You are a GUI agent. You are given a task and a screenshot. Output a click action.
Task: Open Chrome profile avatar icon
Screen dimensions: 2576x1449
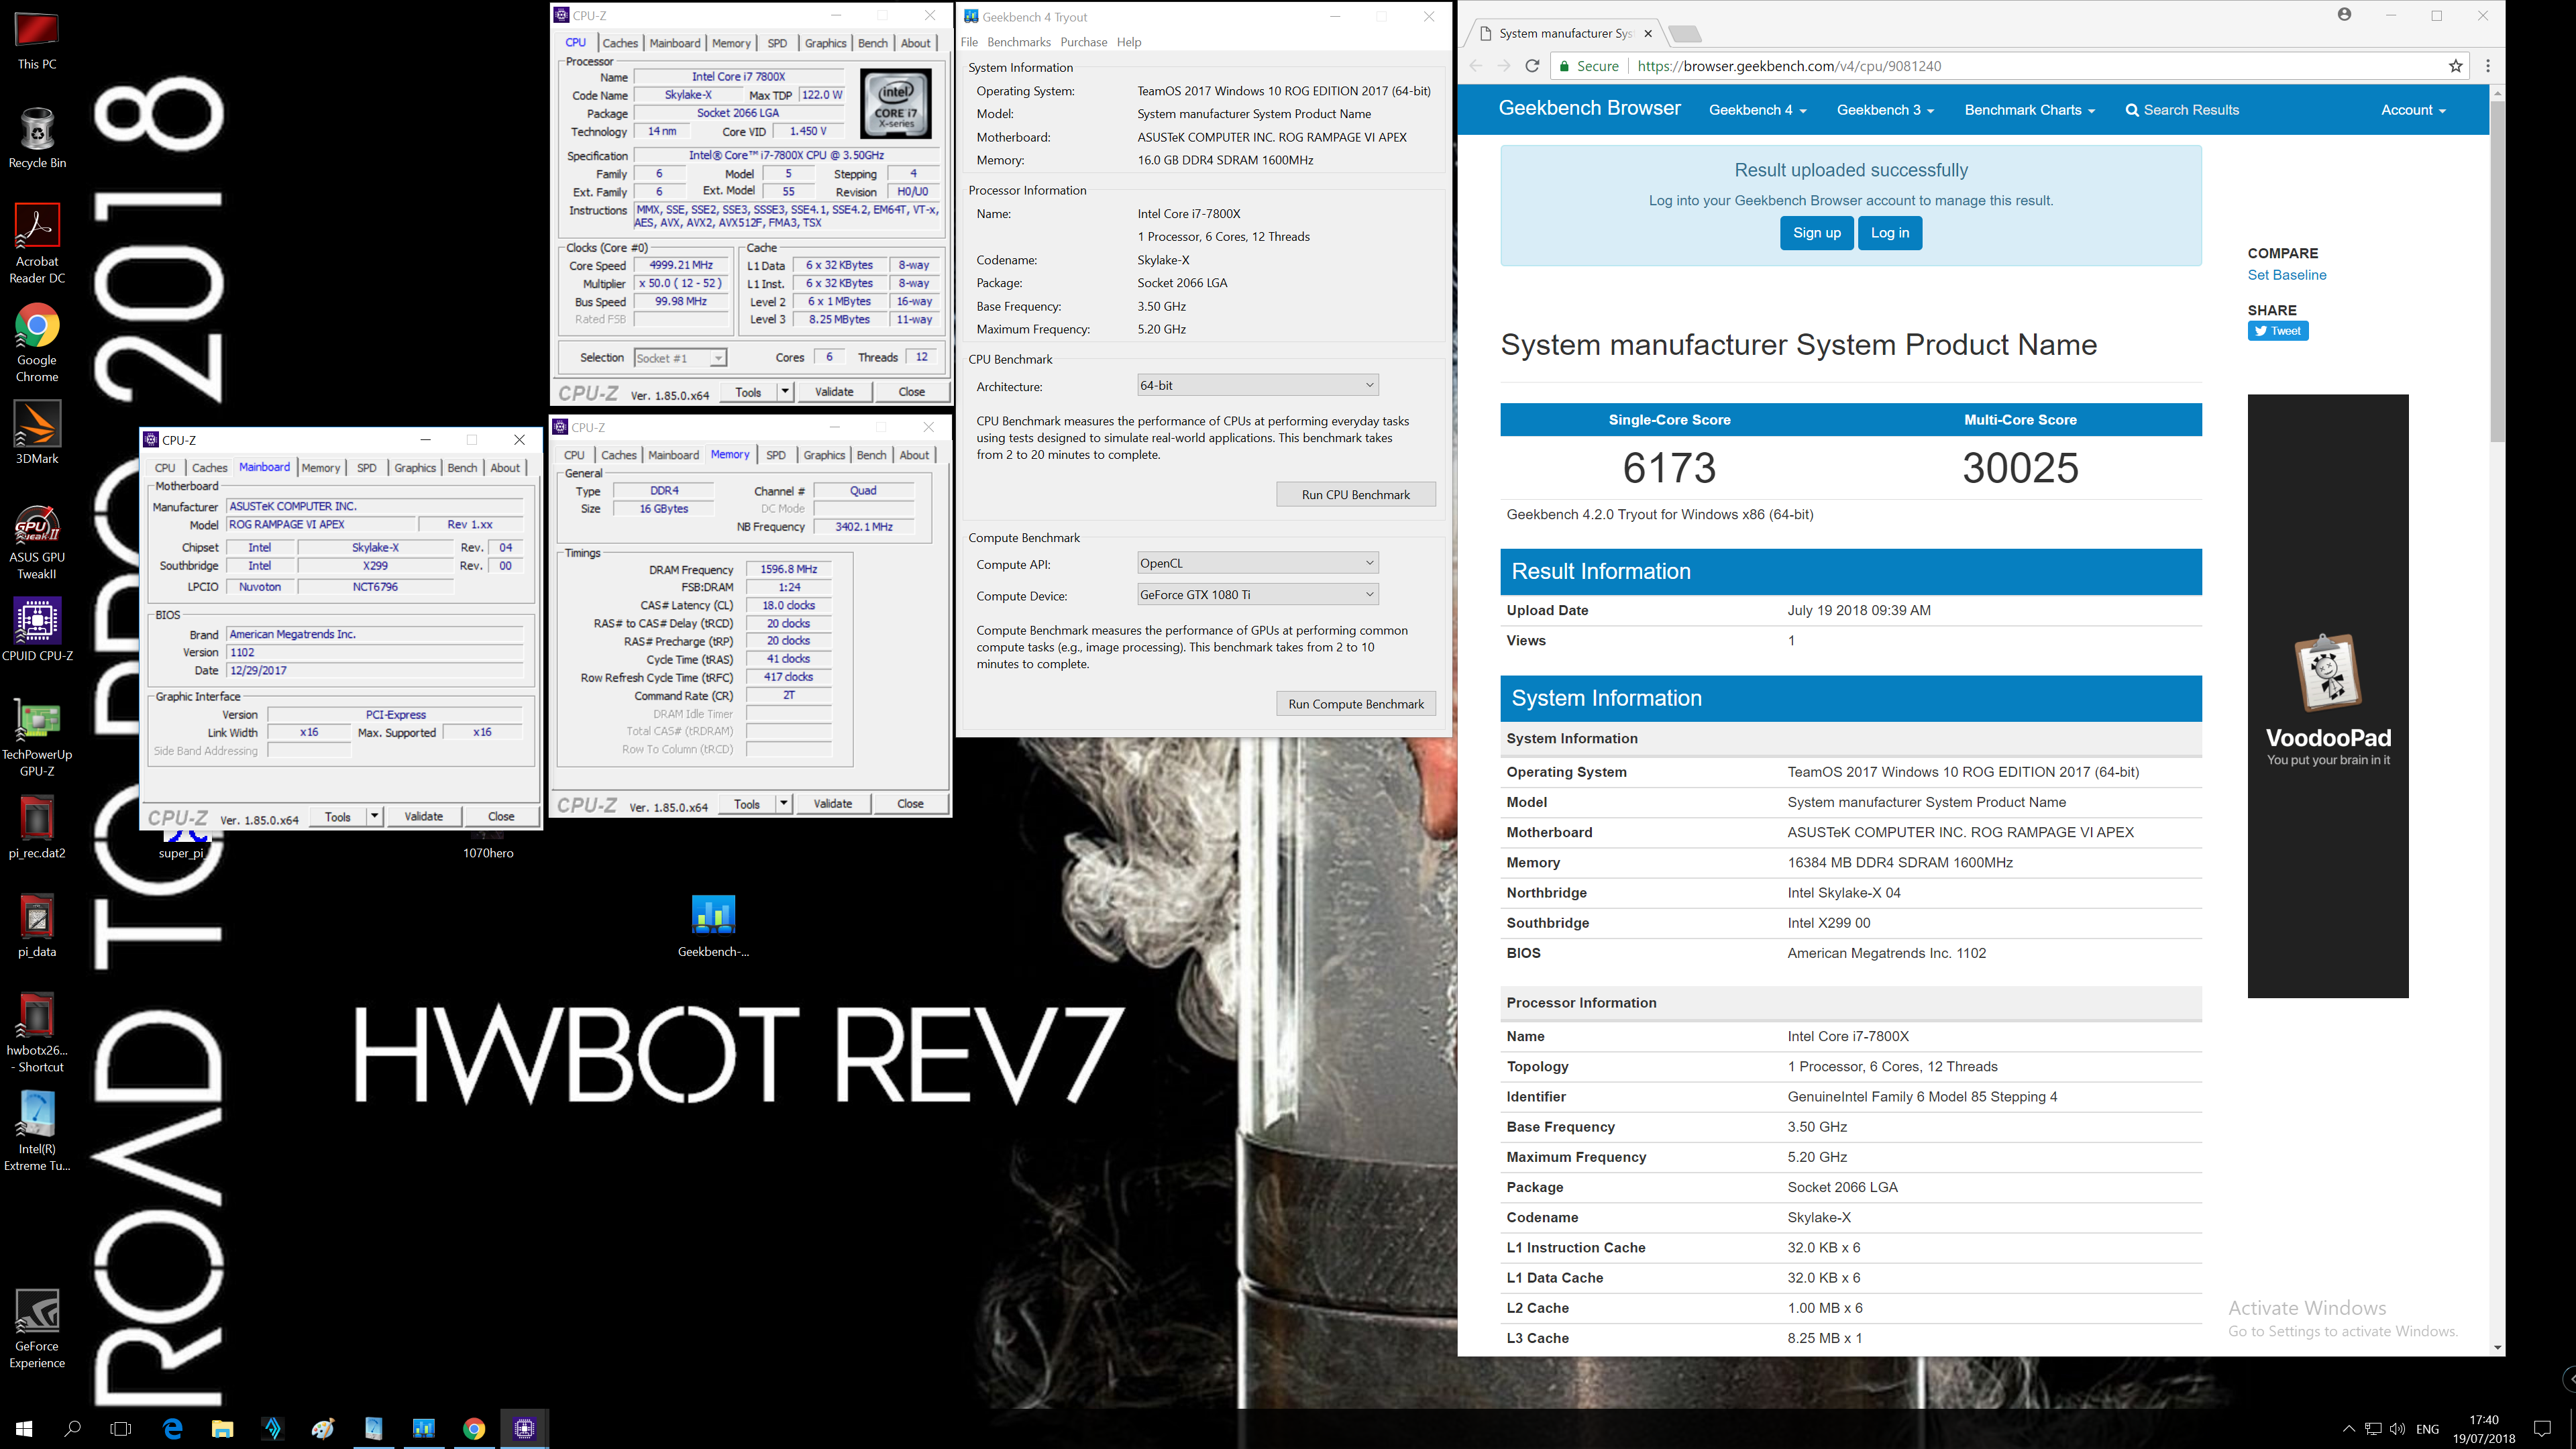click(x=2345, y=15)
